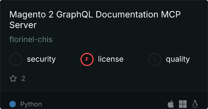This screenshot has width=208, height=109.
Task: Open the florinel-chis author link
Action: click(31, 40)
